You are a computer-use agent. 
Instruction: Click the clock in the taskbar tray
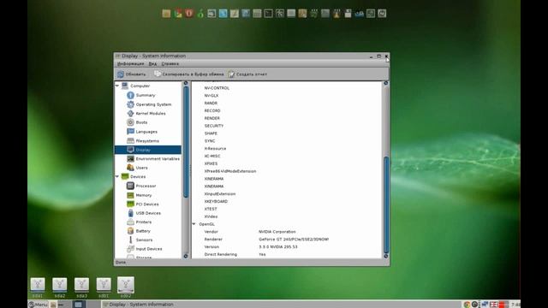[x=515, y=305]
